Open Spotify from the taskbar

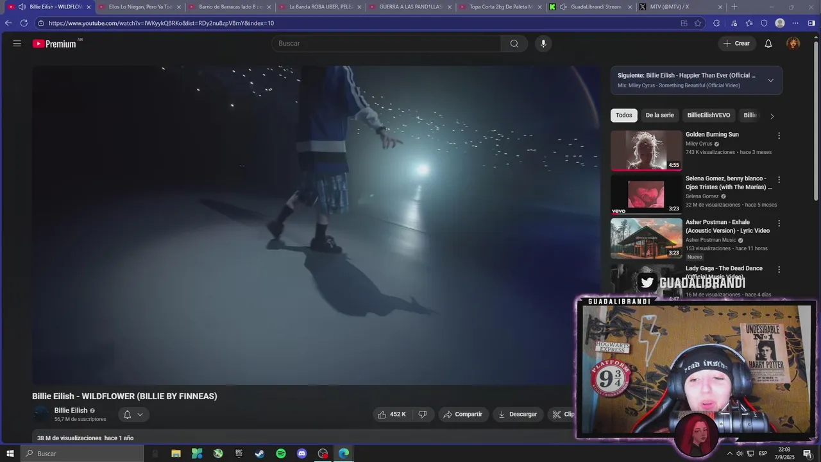[281, 454]
